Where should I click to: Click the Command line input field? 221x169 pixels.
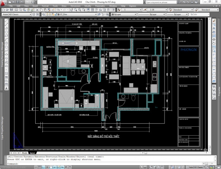click(110, 164)
